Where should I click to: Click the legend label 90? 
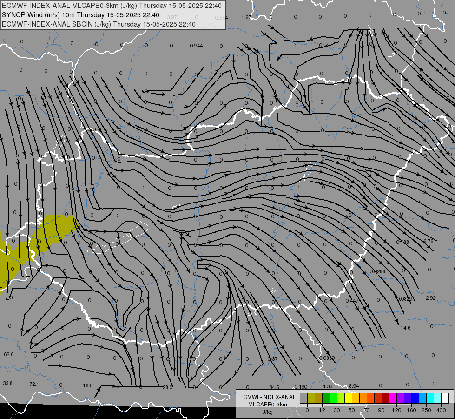click(381, 410)
